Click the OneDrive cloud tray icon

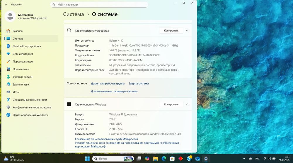tap(250, 159)
